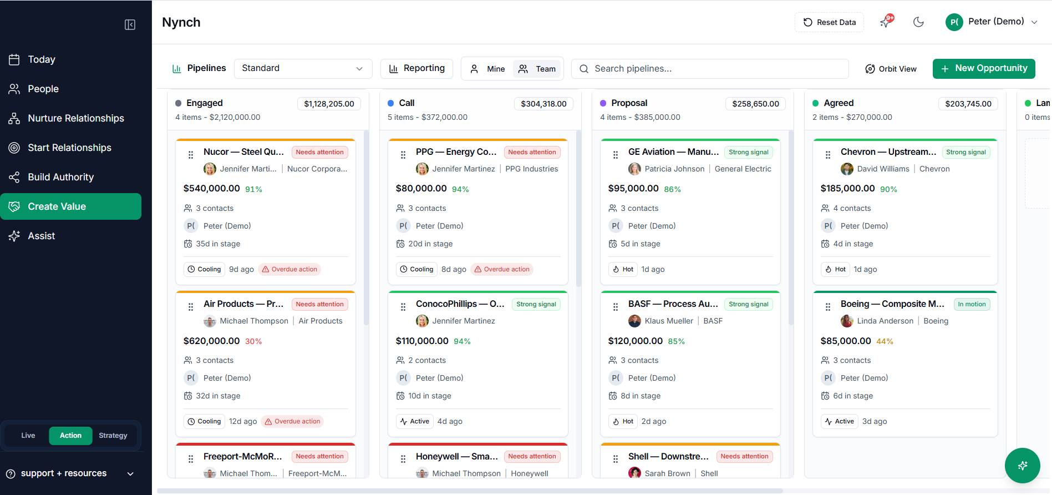Switch to Orbit View
This screenshot has width=1052, height=495.
891,69
